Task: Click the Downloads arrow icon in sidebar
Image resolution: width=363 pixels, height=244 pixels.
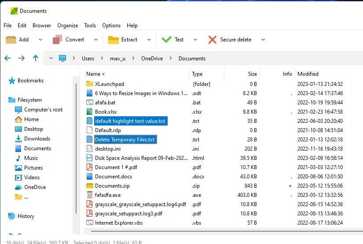Action: 18,139
